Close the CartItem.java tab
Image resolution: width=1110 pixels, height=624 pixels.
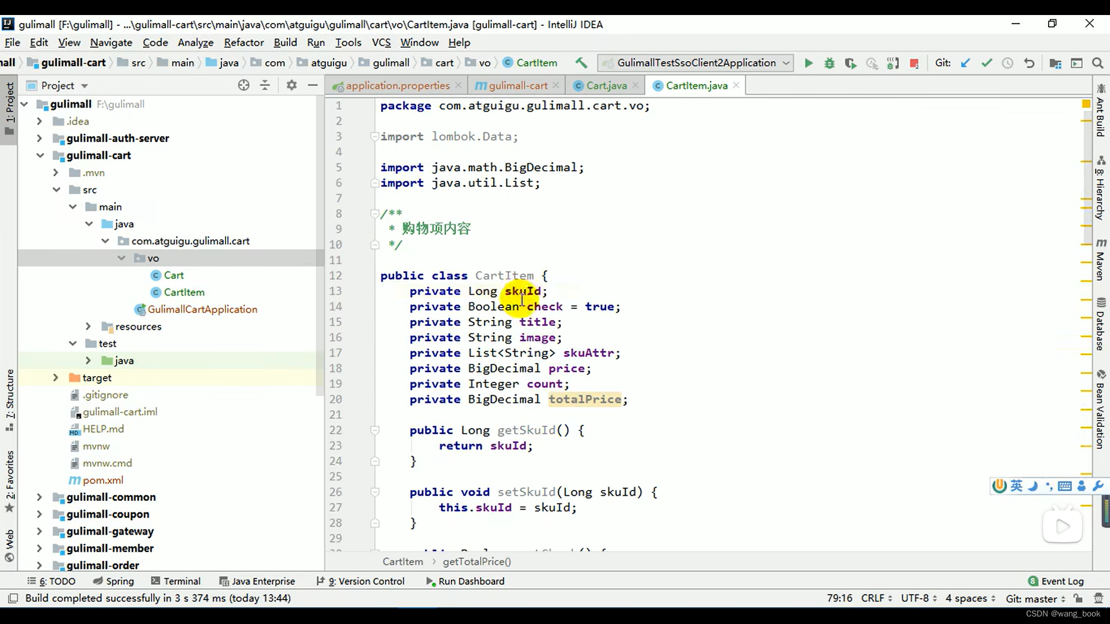point(736,85)
